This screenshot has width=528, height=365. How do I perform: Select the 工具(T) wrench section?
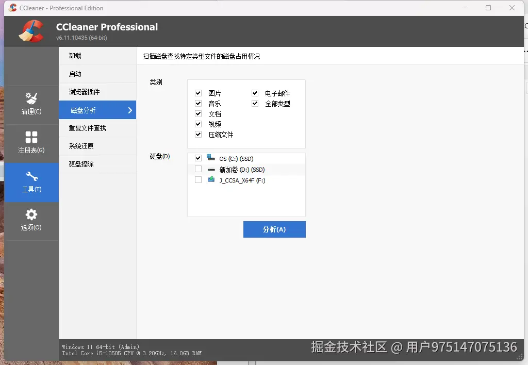click(x=31, y=182)
